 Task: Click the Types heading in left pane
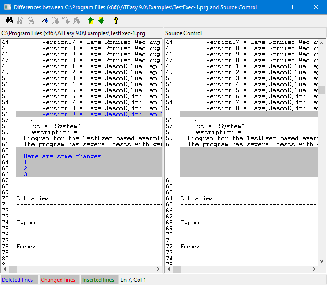[25, 223]
